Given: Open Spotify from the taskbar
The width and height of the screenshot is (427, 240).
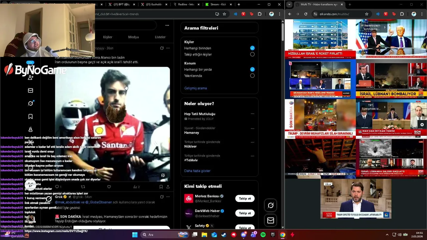Looking at the screenshot, I should [x=263, y=235].
